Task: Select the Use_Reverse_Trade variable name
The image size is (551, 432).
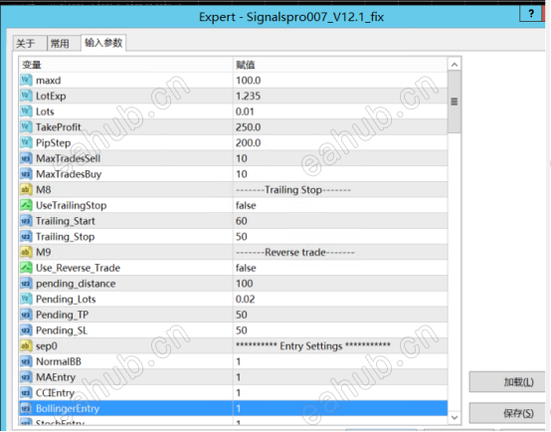Action: coord(78,268)
